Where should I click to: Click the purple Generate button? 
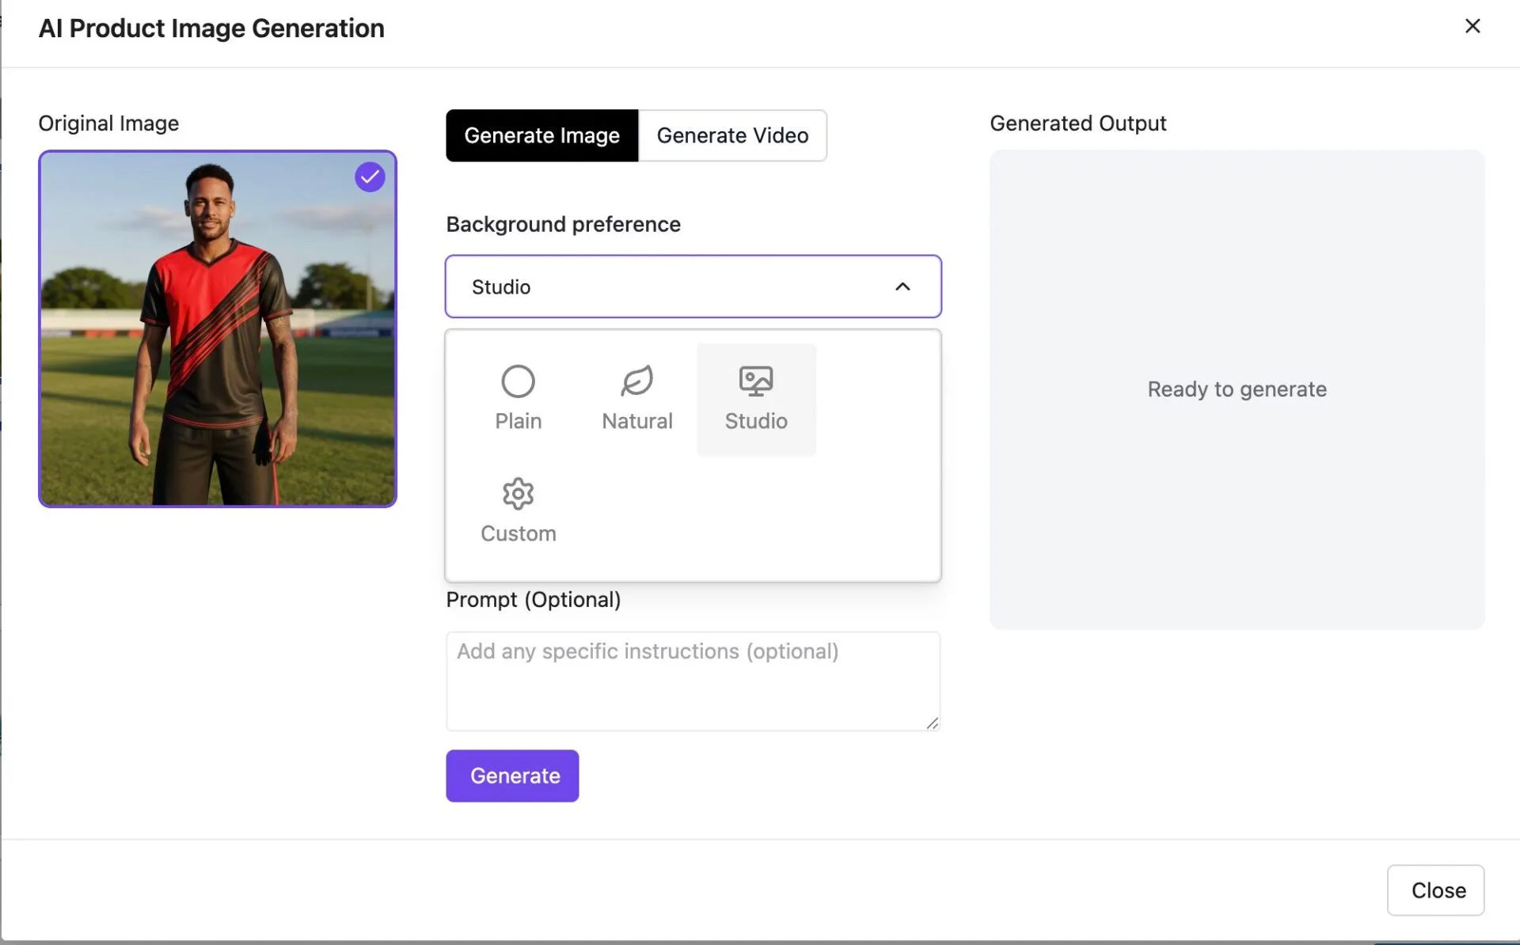(x=512, y=776)
